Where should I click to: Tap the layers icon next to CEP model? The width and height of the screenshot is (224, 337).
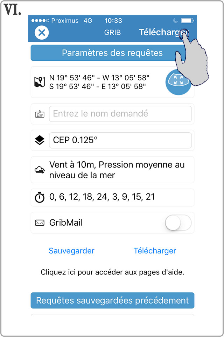click(x=40, y=140)
